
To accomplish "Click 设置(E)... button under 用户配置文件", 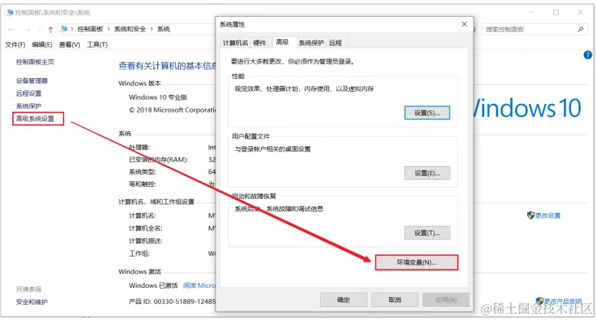I will point(427,173).
